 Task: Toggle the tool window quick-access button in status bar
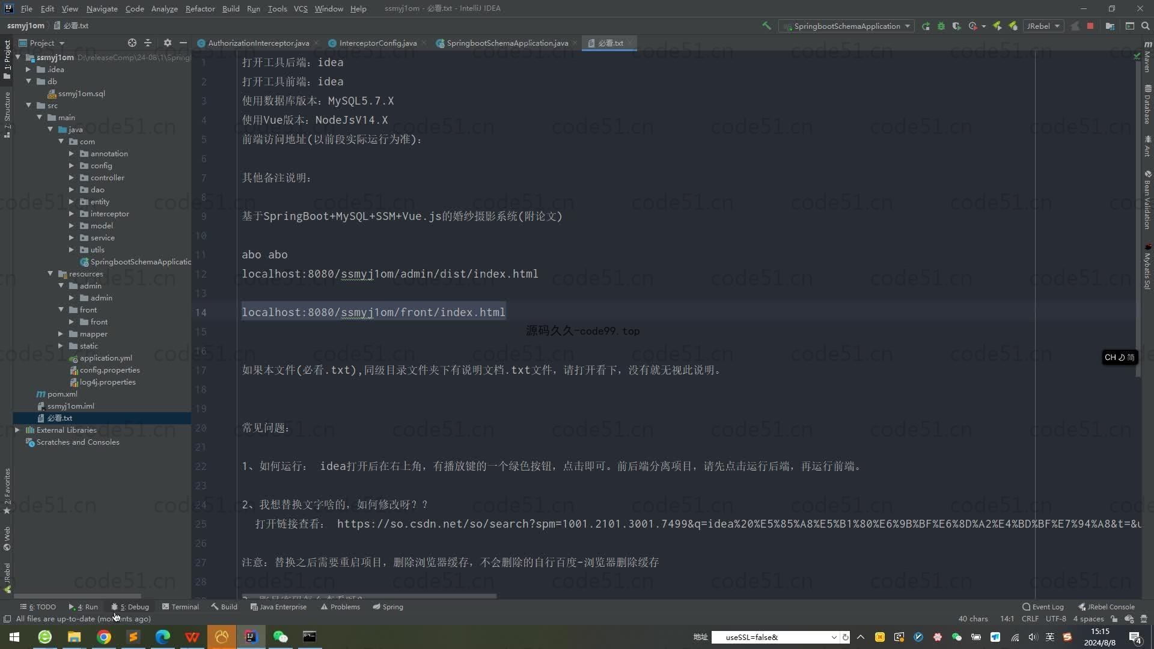[x=7, y=619]
